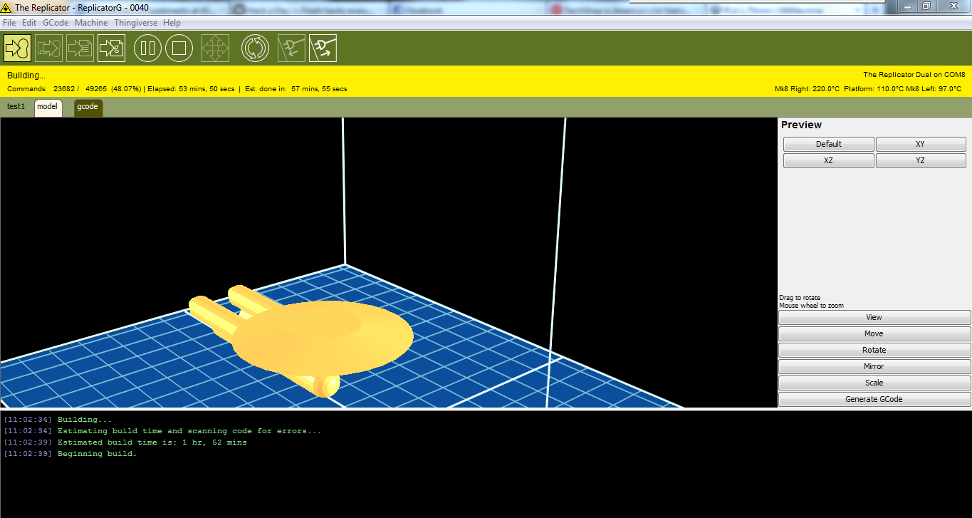Image resolution: width=972 pixels, height=518 pixels.
Task: Stop the current build
Action: coord(179,48)
